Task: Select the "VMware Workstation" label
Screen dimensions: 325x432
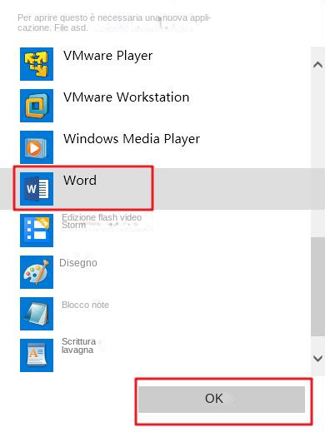Action: tap(127, 97)
